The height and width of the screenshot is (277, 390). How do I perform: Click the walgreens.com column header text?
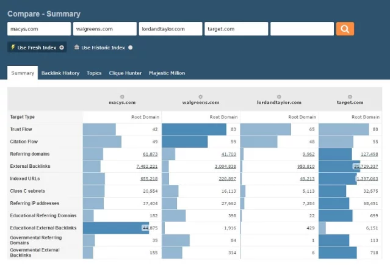201,103
